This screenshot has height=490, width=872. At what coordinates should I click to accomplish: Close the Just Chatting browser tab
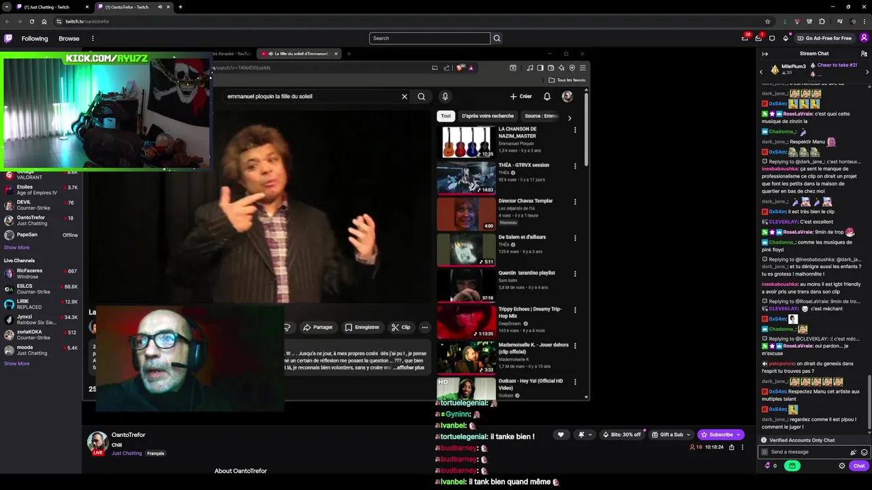(87, 7)
